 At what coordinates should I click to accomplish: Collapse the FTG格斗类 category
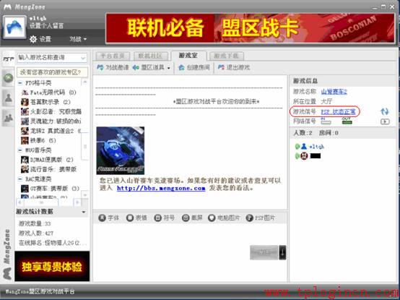[x=20, y=82]
